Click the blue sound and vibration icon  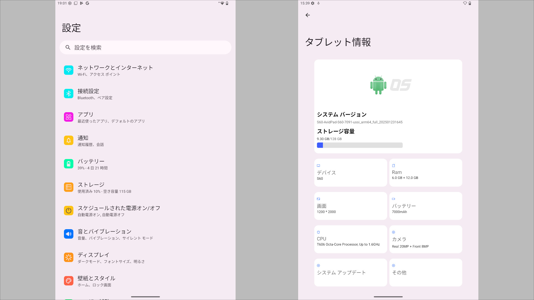tap(68, 234)
